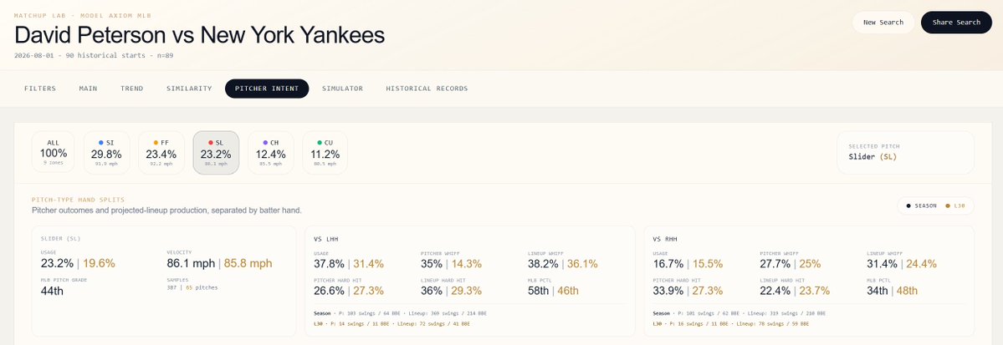View the Historical Records tab

tap(427, 89)
